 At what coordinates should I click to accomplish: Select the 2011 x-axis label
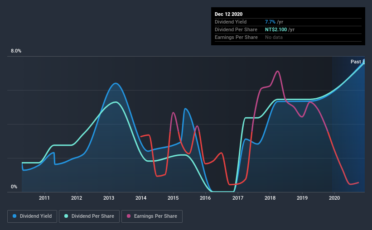coord(44,198)
